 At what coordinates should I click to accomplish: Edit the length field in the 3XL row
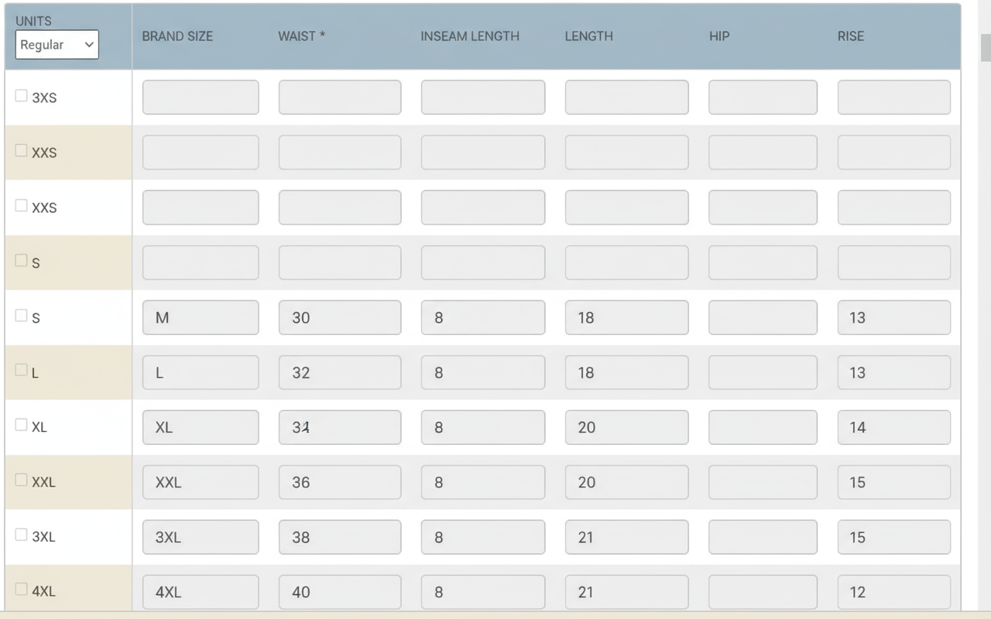pos(626,537)
